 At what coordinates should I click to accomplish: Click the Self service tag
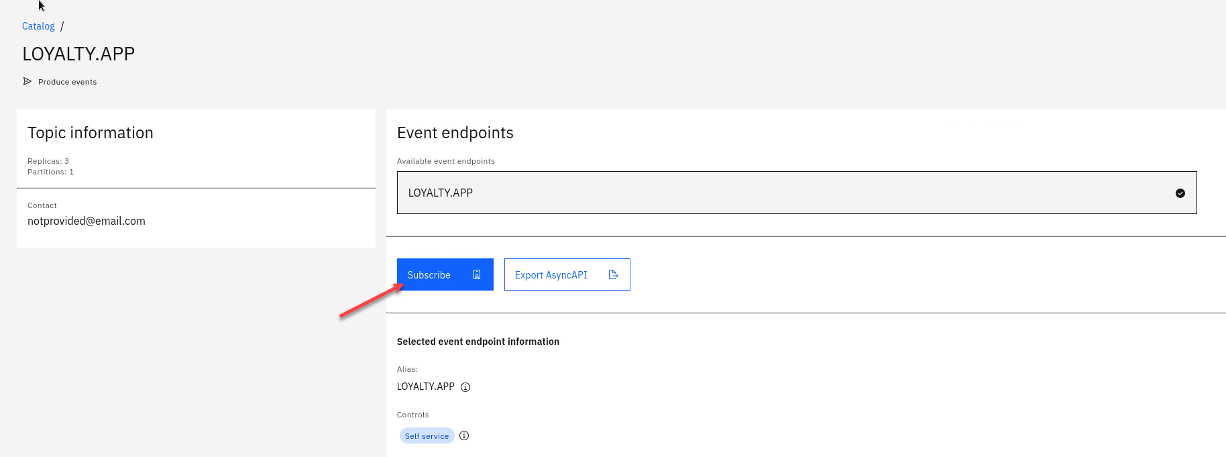pyautogui.click(x=427, y=436)
